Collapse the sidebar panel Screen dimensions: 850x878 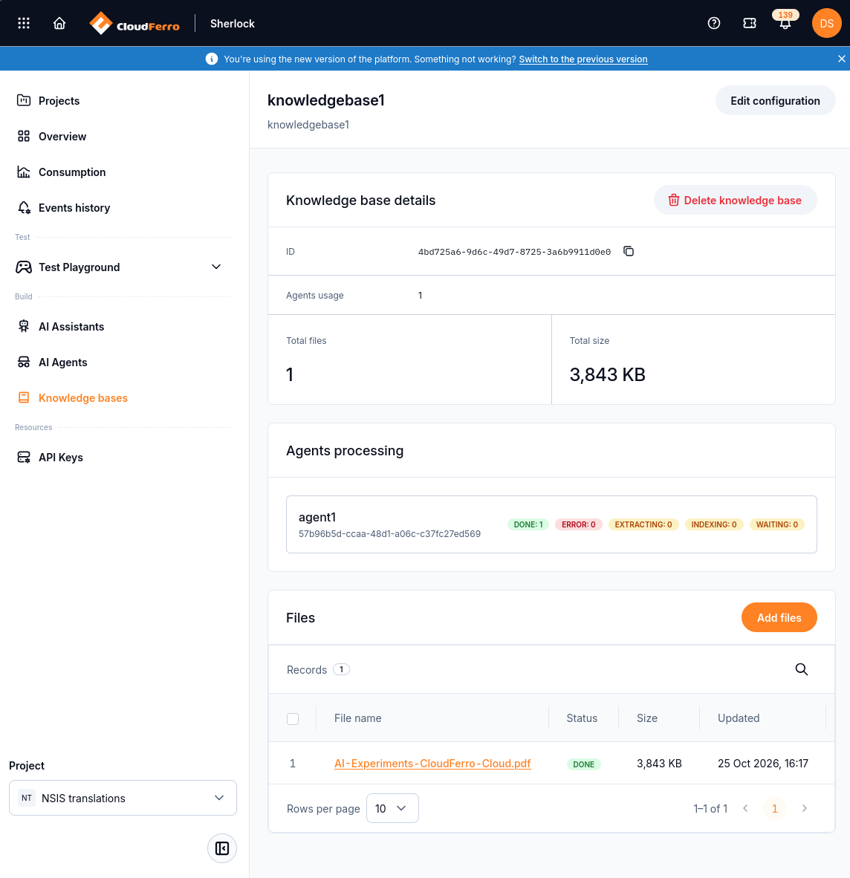pyautogui.click(x=222, y=848)
